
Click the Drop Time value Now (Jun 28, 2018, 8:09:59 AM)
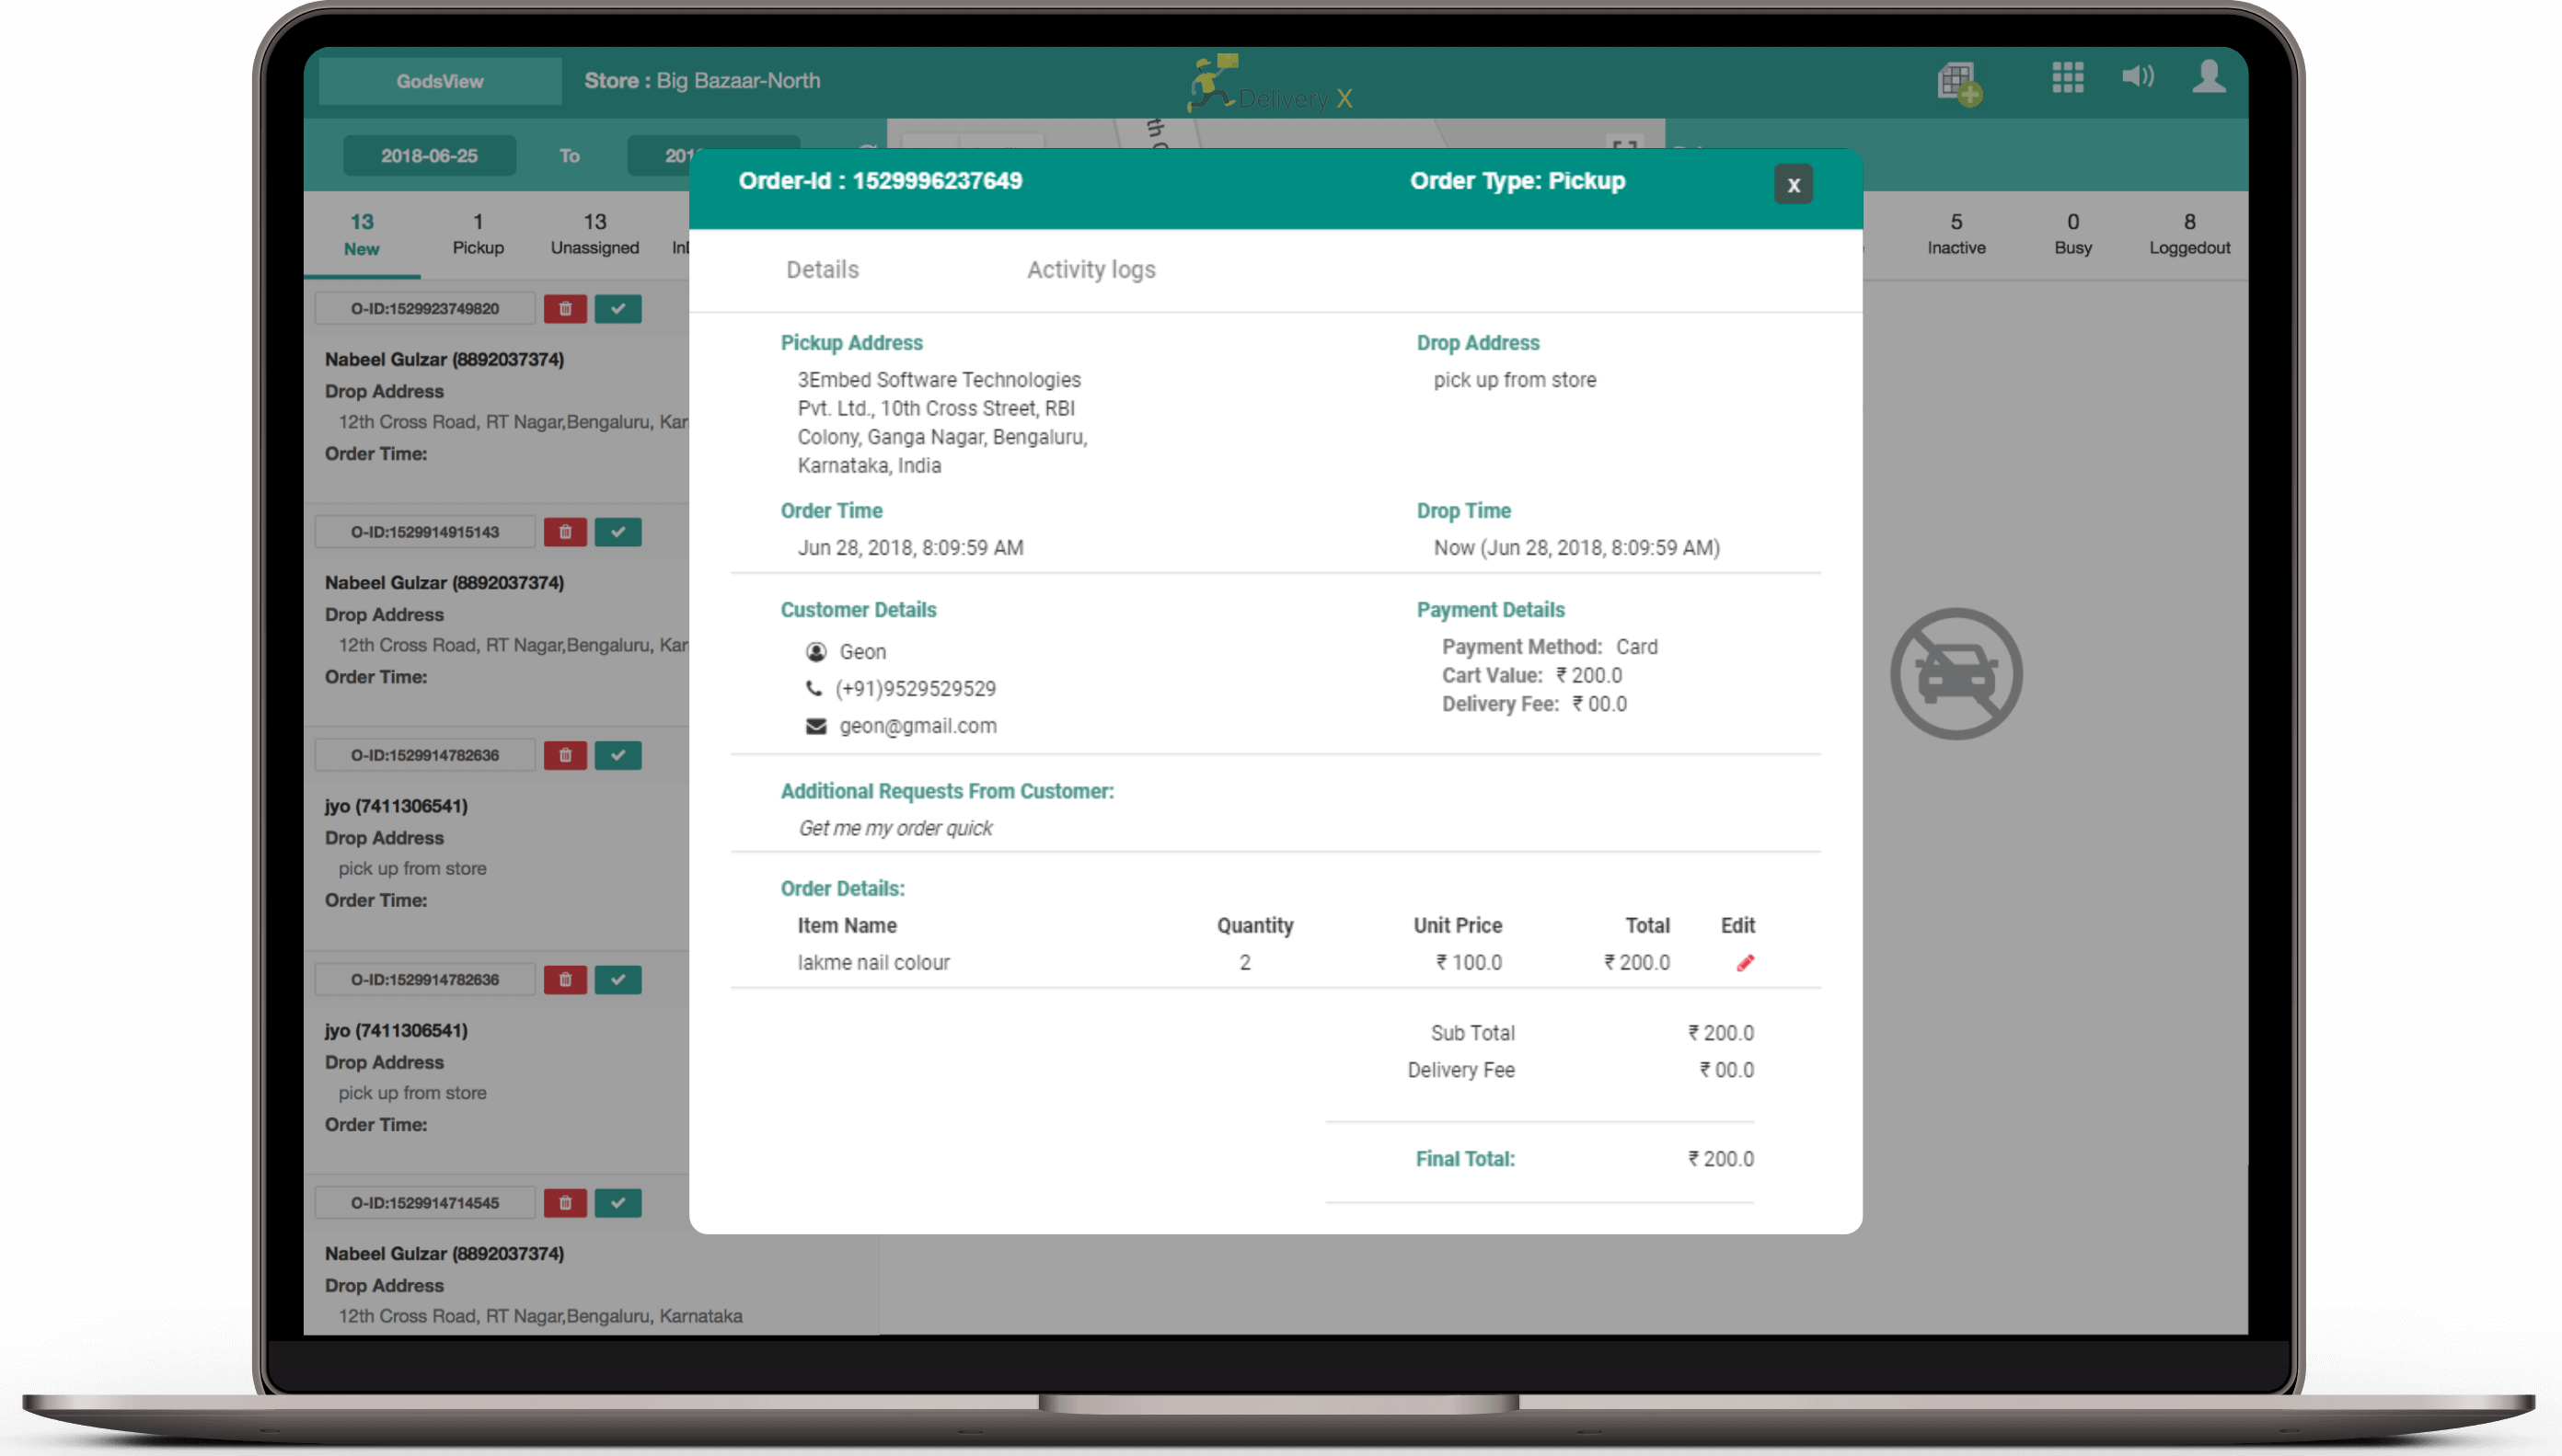click(1576, 548)
